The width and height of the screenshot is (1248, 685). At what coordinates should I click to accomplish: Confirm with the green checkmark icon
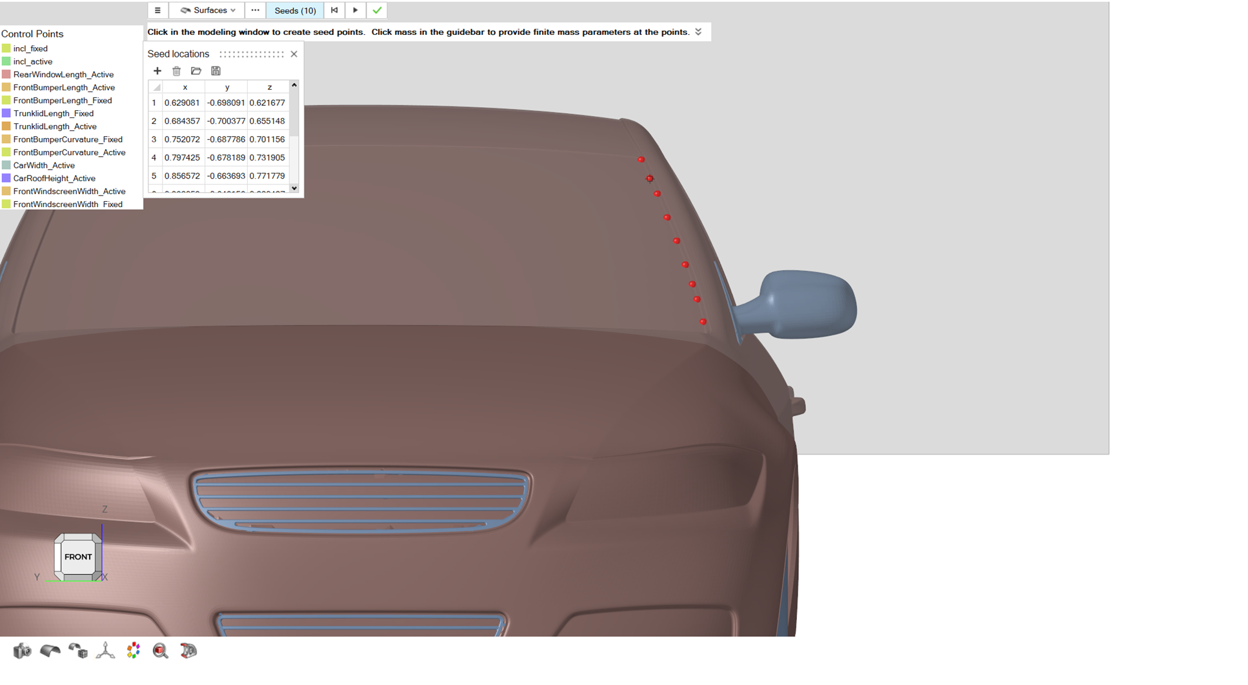(x=377, y=10)
